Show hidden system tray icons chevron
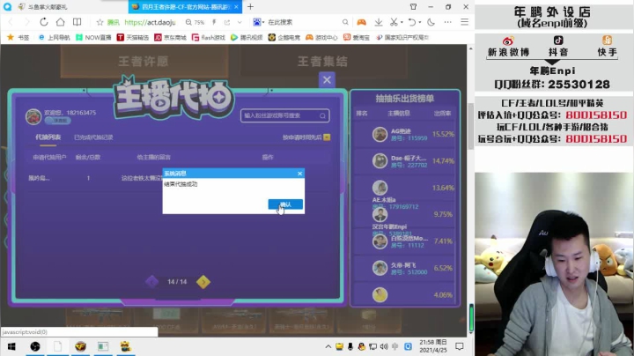The width and height of the screenshot is (634, 356). pyautogui.click(x=328, y=346)
